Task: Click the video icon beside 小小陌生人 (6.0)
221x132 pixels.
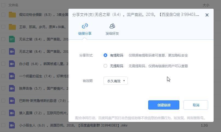Action: pyautogui.click(x=12, y=125)
